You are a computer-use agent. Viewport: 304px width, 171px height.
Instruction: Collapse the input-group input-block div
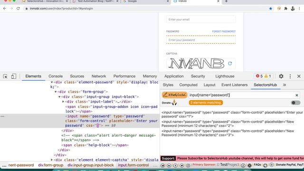59,97
